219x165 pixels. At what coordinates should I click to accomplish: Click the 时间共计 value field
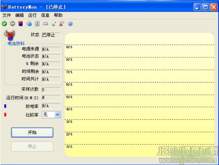coord(51,80)
